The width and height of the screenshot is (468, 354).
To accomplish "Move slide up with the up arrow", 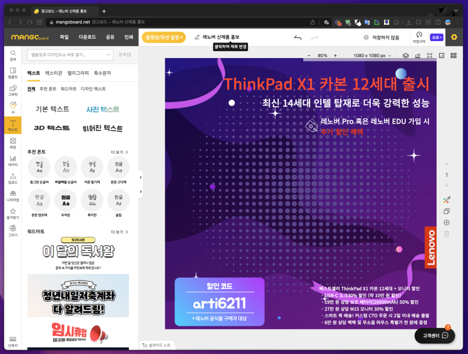I will (447, 165).
